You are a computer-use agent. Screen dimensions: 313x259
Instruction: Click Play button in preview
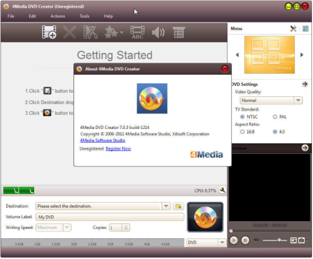[x=234, y=240]
